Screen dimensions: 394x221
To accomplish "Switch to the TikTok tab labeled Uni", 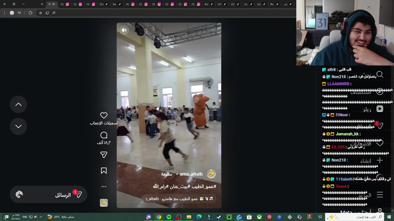I will coord(248,4).
